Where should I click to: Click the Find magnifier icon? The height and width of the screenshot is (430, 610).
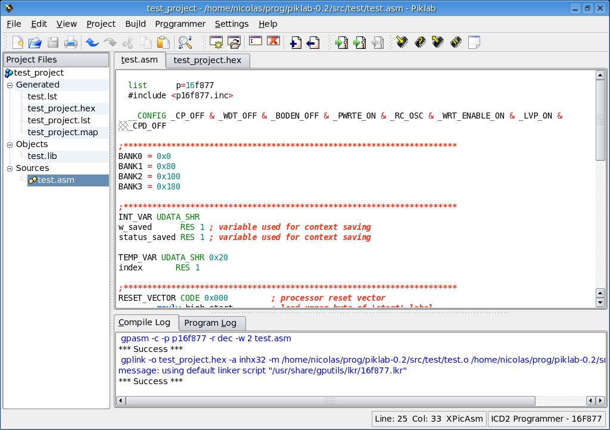[x=185, y=42]
